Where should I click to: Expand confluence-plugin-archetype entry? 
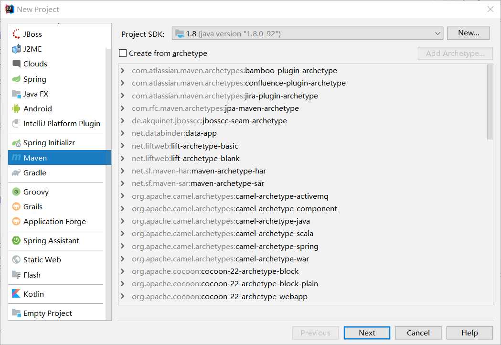coord(123,83)
